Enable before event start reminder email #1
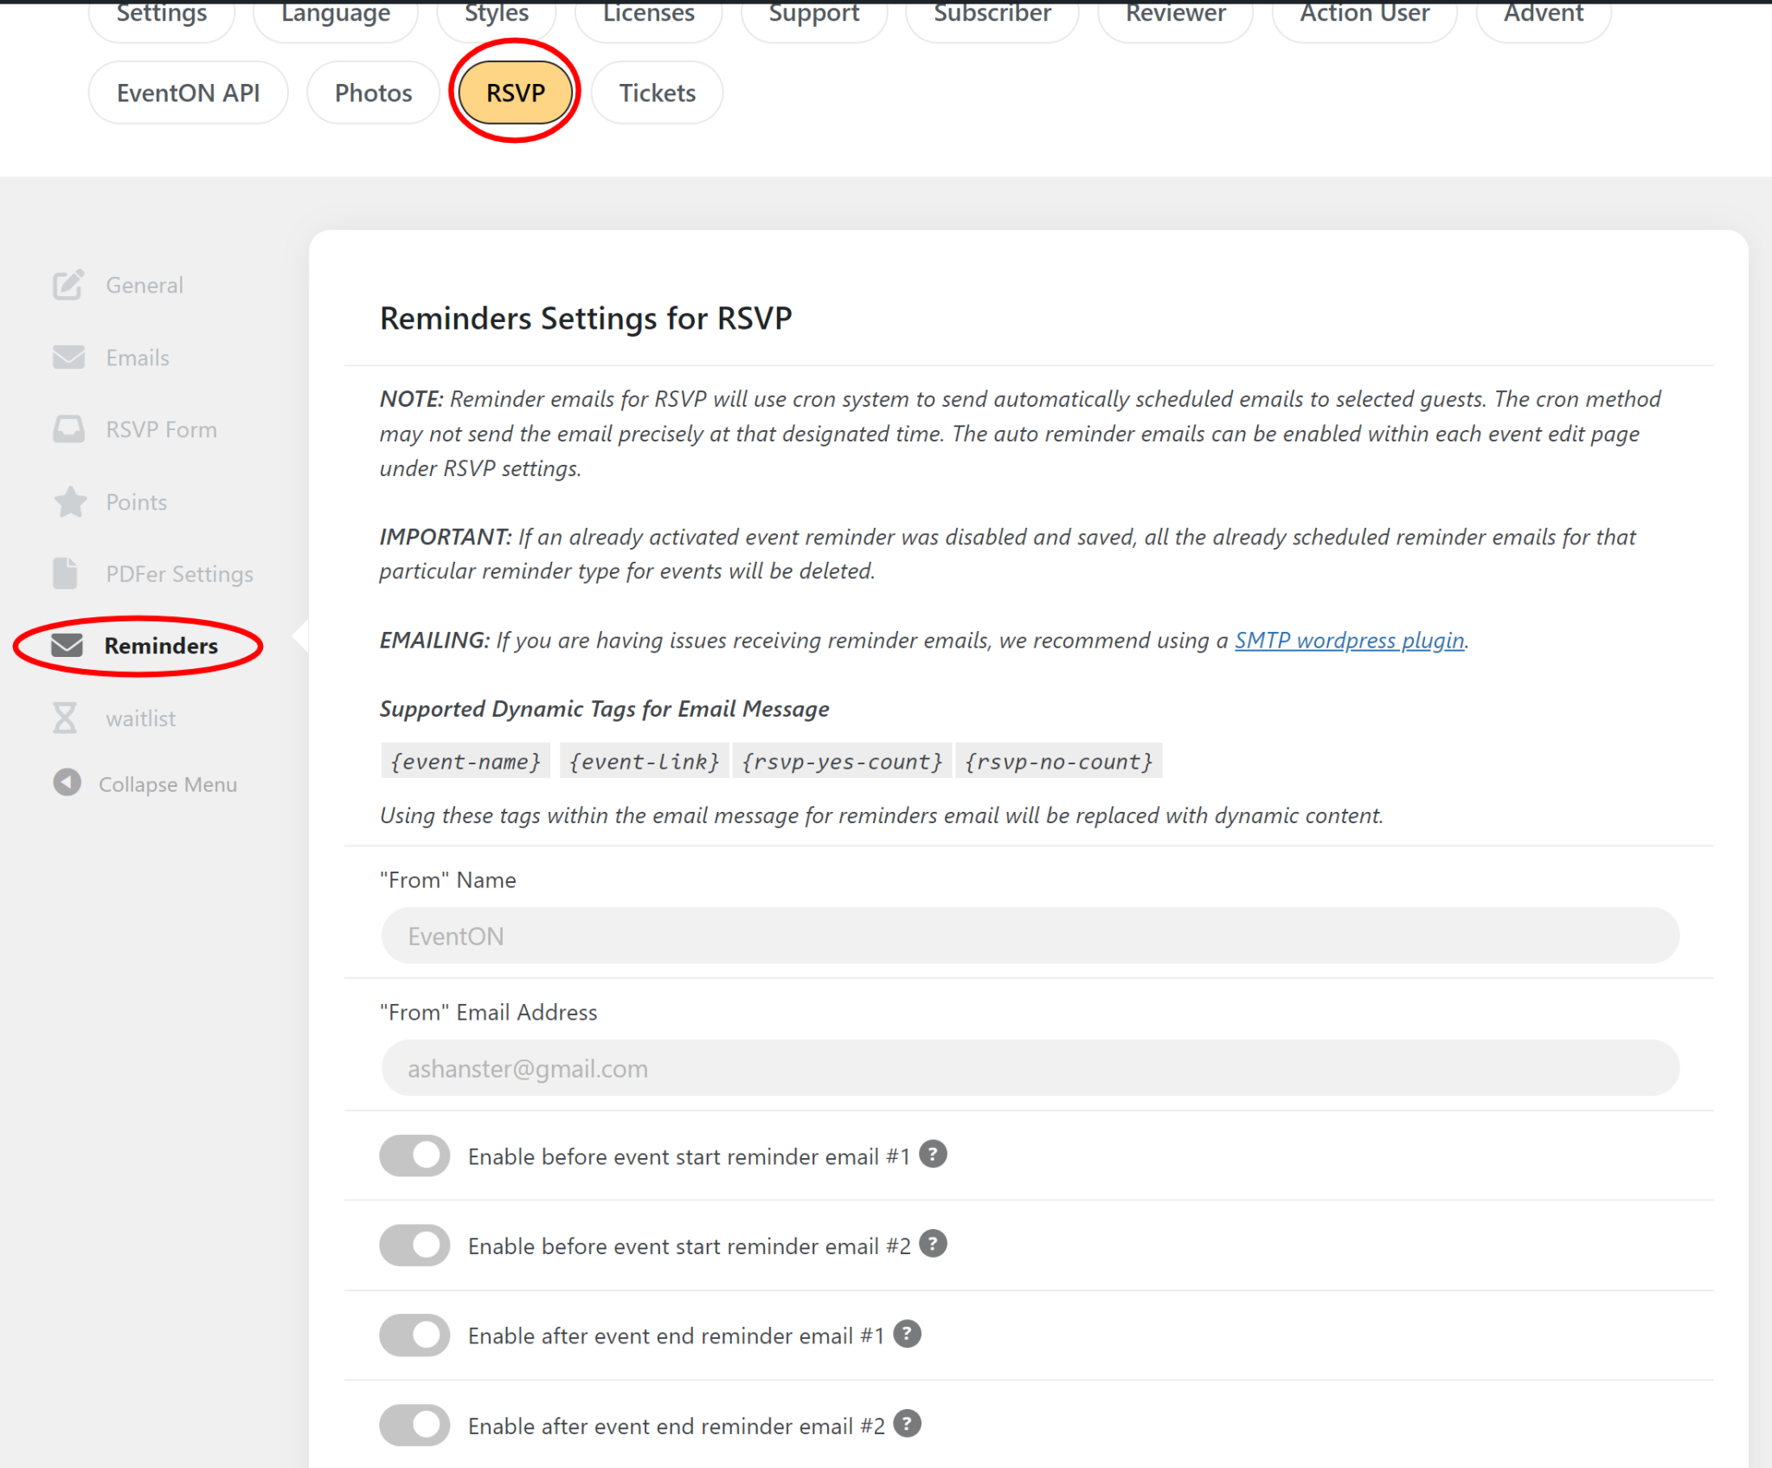This screenshot has height=1468, width=1772. (414, 1156)
